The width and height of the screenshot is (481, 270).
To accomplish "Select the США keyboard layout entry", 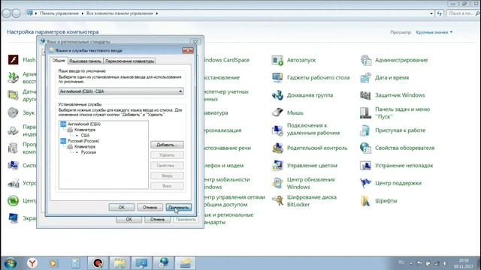I will click(85, 135).
